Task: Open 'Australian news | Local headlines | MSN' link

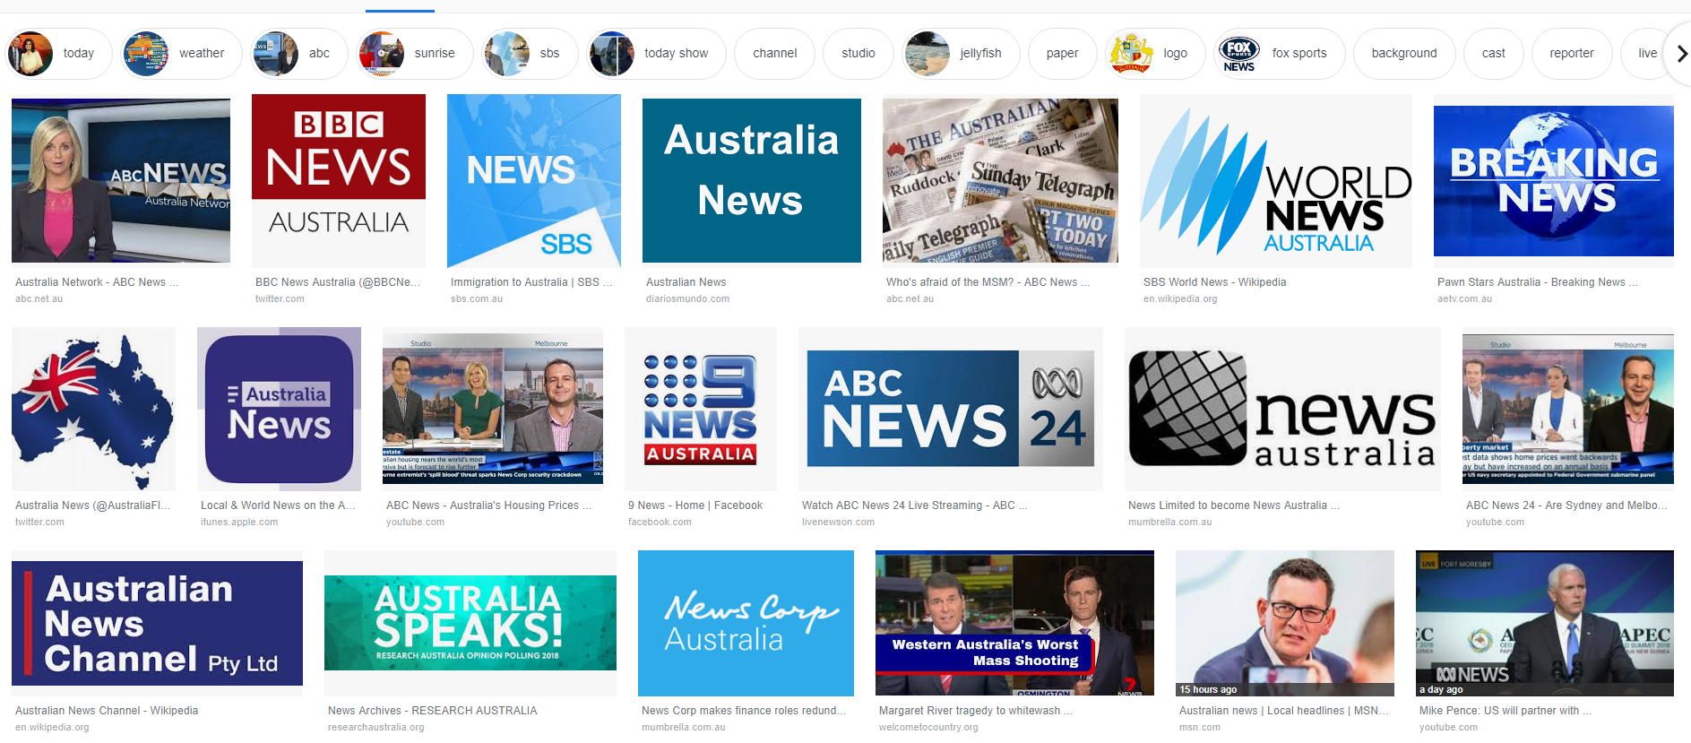Action: (1284, 711)
